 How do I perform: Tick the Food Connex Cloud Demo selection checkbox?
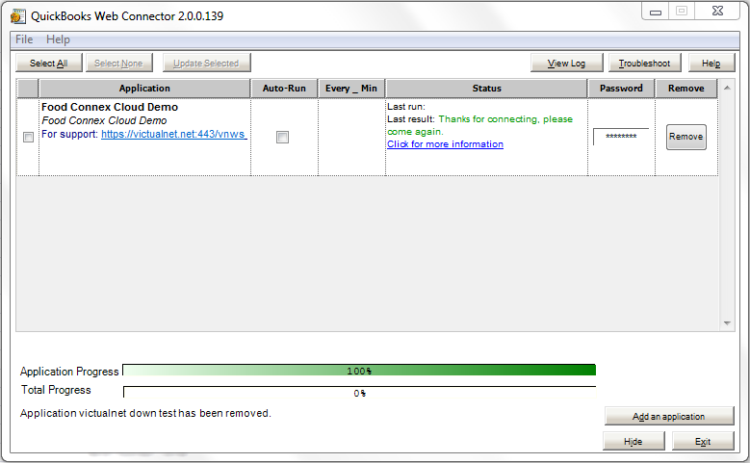[x=28, y=138]
